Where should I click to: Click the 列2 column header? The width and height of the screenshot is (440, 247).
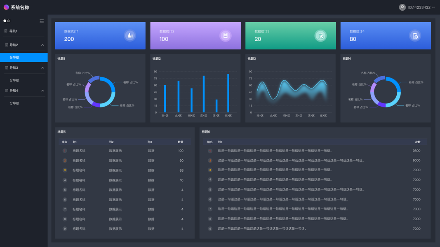point(111,142)
